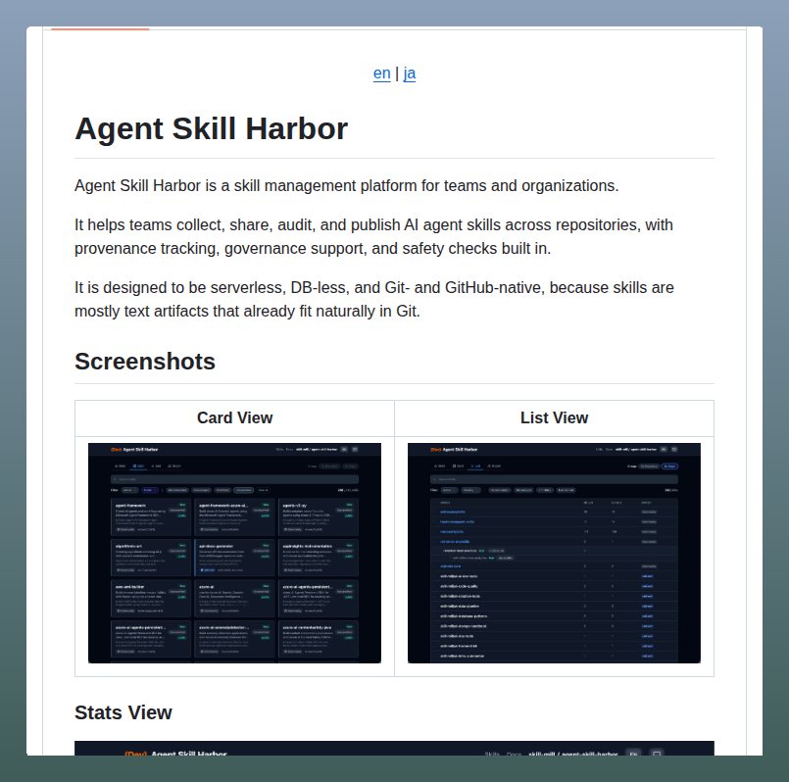789x782 pixels.
Task: Switch to the Japanese "ja" link
Action: [409, 73]
